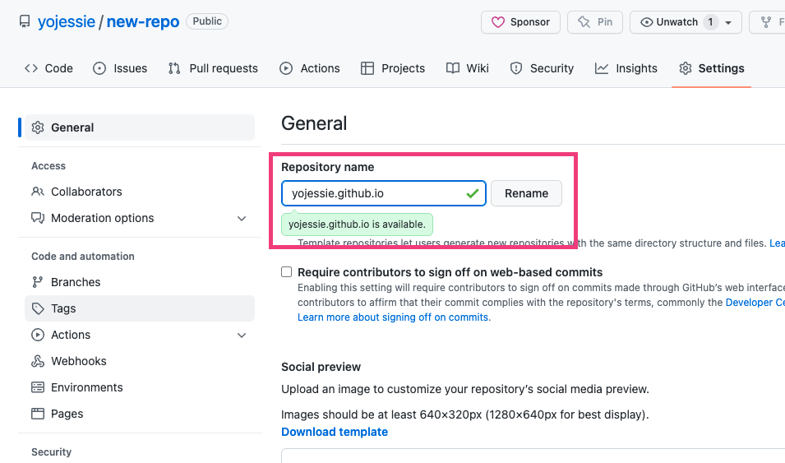Open the Pull requests tab

(213, 68)
